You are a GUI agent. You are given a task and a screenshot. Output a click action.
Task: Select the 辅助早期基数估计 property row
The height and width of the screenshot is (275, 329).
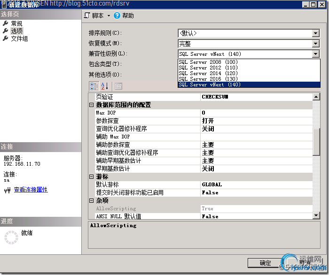(204, 160)
